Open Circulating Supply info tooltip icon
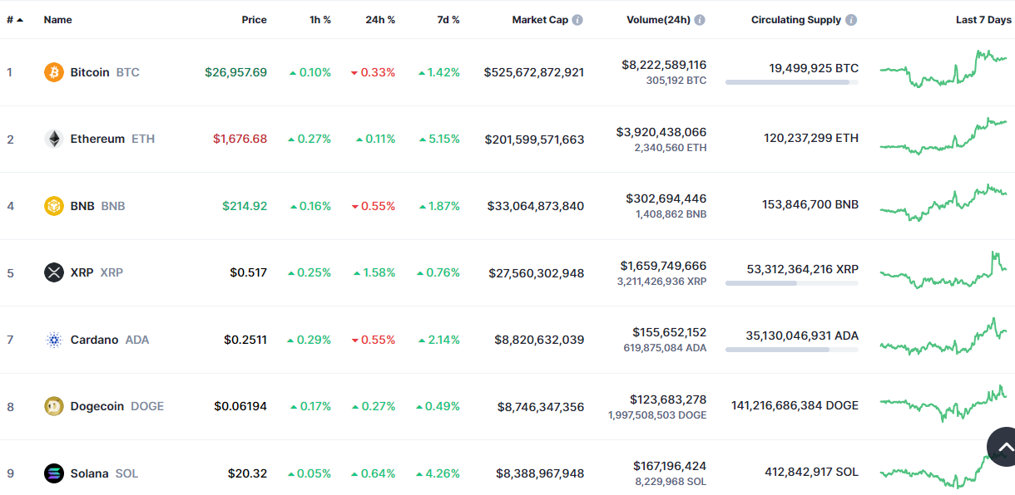This screenshot has height=495, width=1015. coord(851,20)
